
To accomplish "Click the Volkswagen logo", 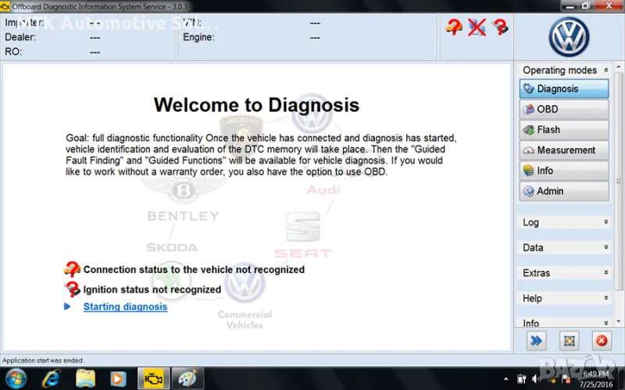I will 568,37.
